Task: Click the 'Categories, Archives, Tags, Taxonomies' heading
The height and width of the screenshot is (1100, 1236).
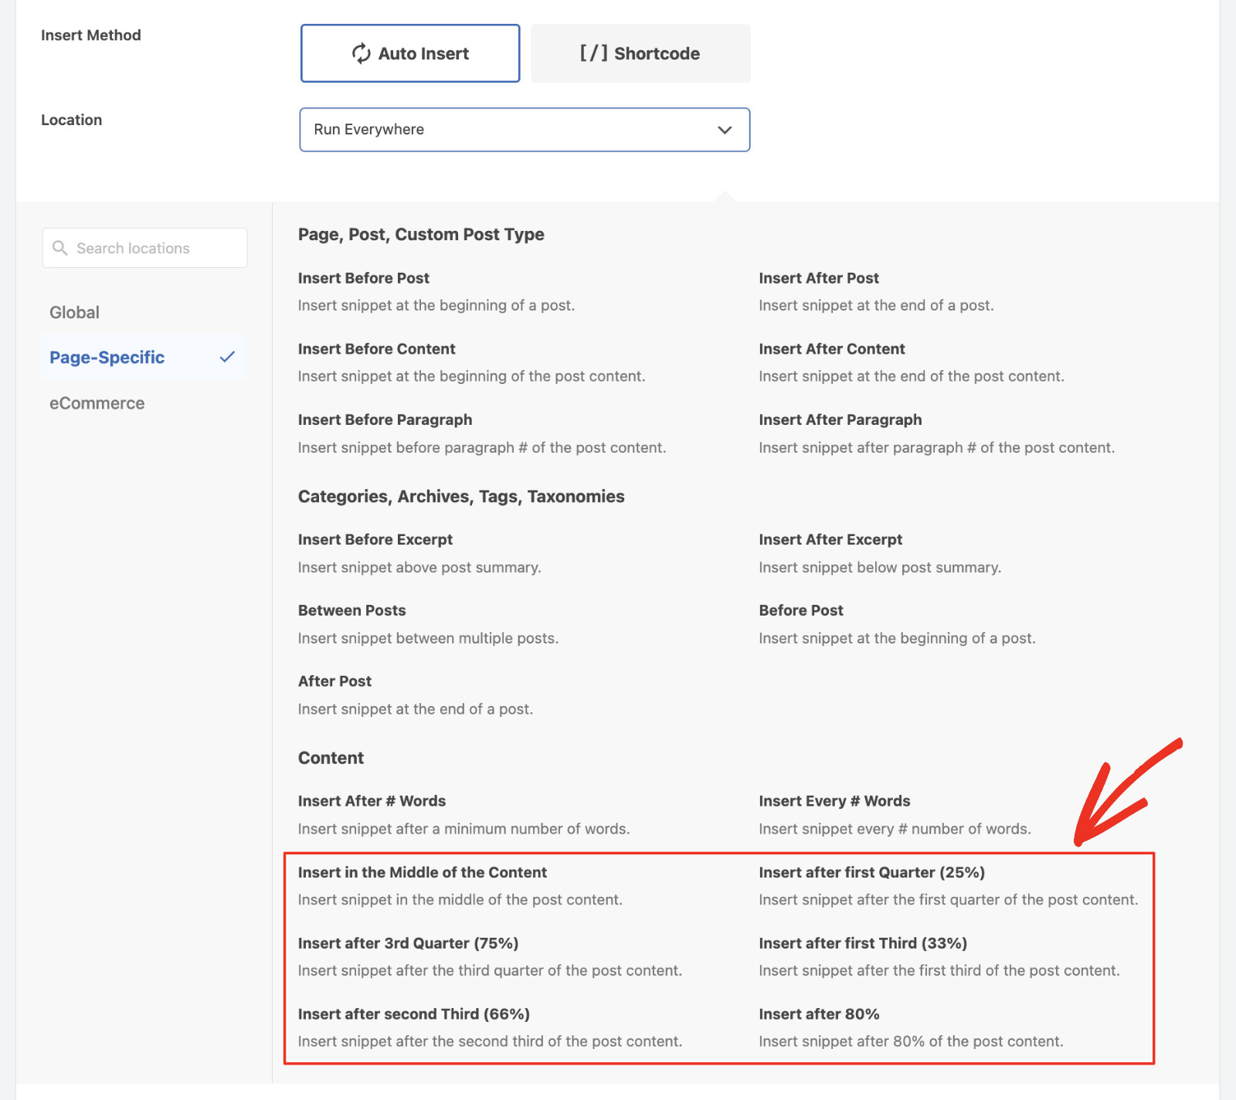Action: 461,497
